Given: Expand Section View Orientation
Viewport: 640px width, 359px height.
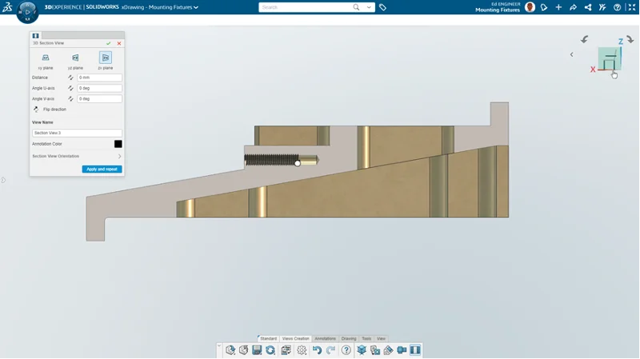Looking at the screenshot, I should pyautogui.click(x=119, y=156).
